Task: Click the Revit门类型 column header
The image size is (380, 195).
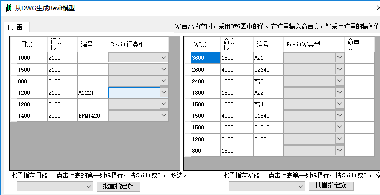Action: click(138, 44)
